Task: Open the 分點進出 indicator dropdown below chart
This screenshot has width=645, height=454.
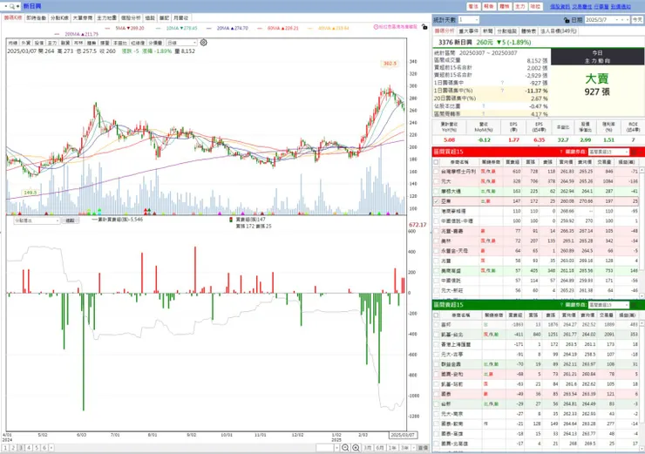Action: 37,220
